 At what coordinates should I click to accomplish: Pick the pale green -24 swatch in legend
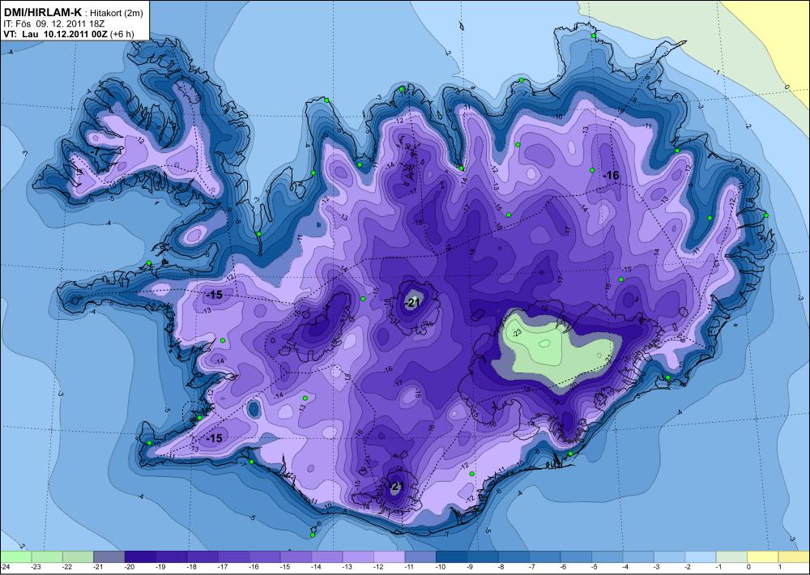[x=15, y=556]
